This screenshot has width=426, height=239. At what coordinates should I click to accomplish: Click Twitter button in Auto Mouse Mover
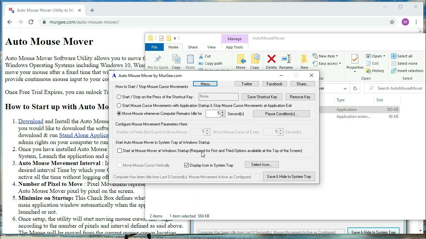pos(247,84)
